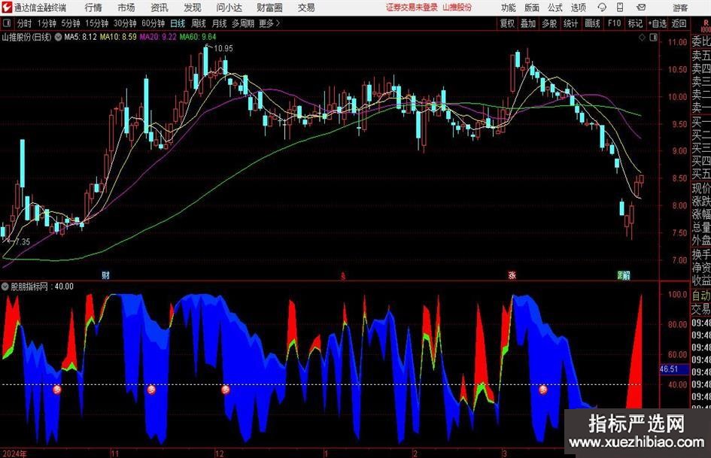711x458 pixels.
Task: Toggle the right sidebar panel icon
Action: tap(653, 38)
